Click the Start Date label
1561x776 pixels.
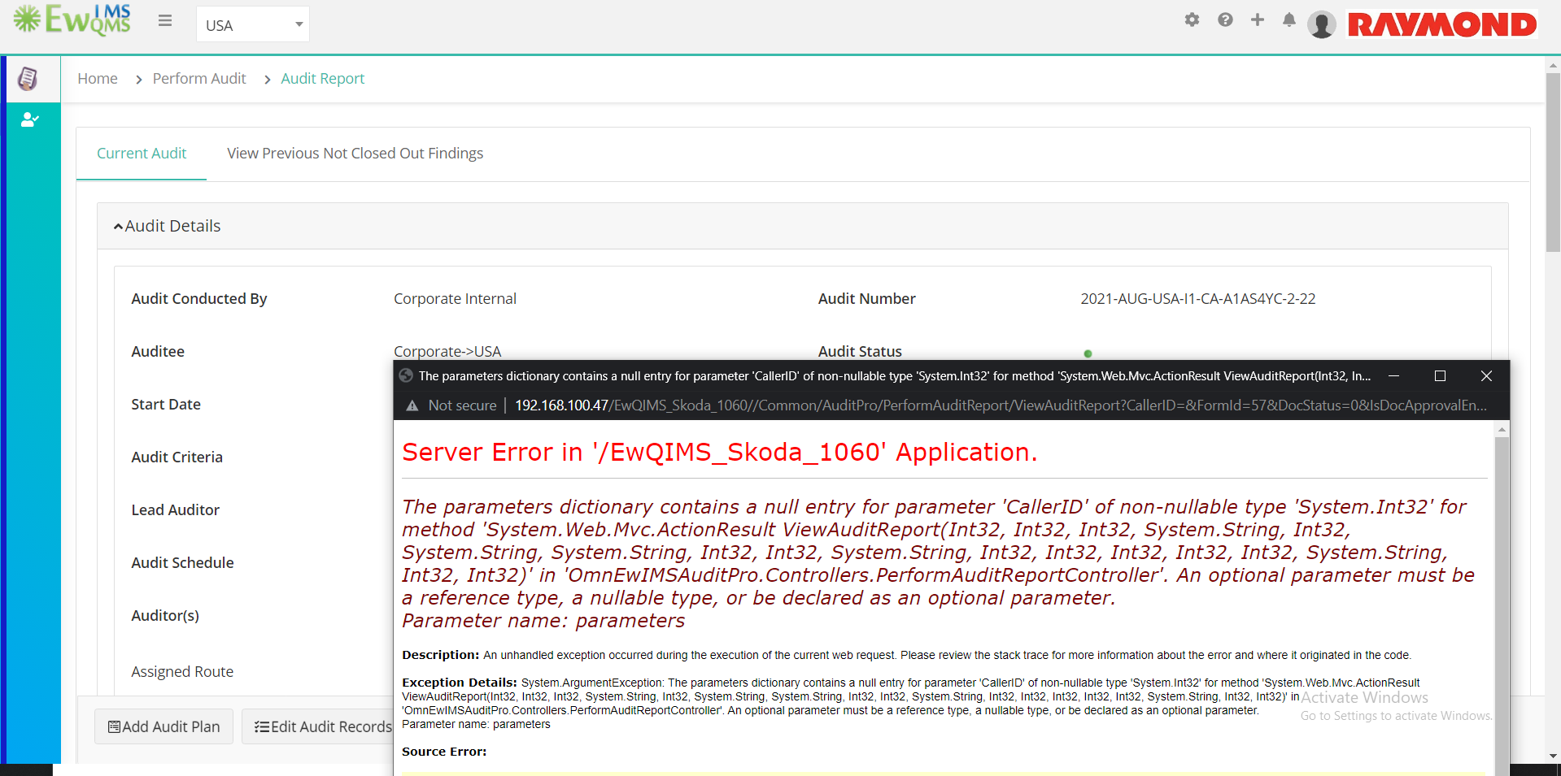(166, 405)
